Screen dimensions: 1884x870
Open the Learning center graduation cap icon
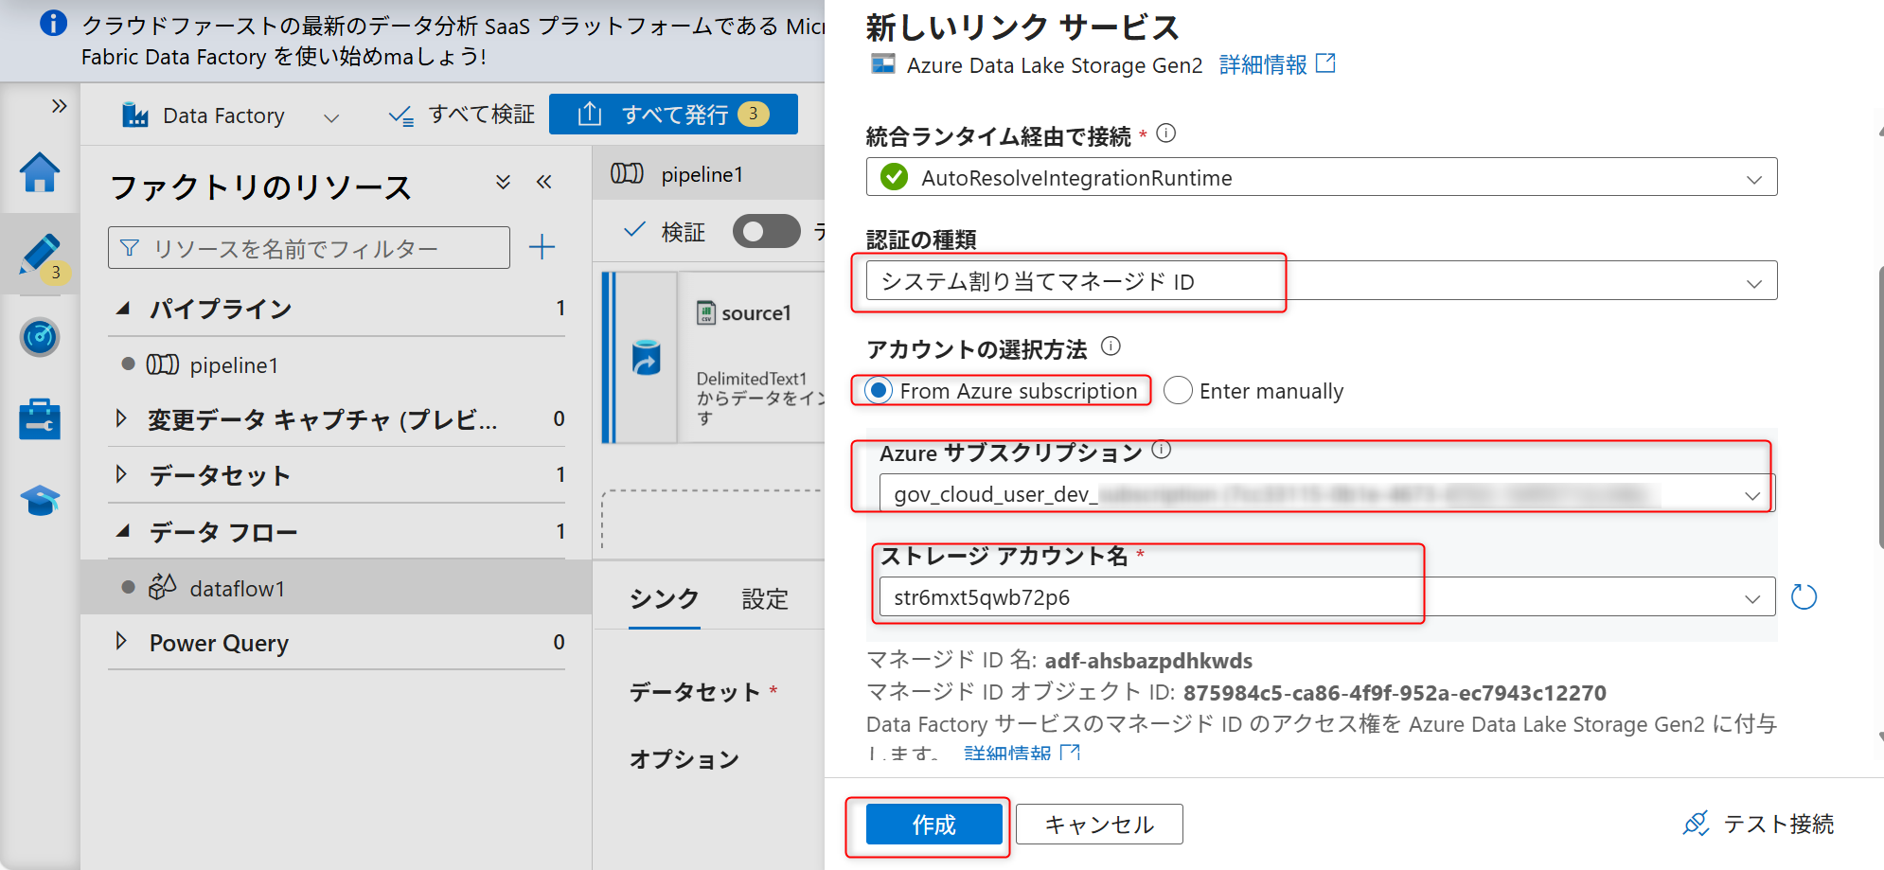click(39, 500)
